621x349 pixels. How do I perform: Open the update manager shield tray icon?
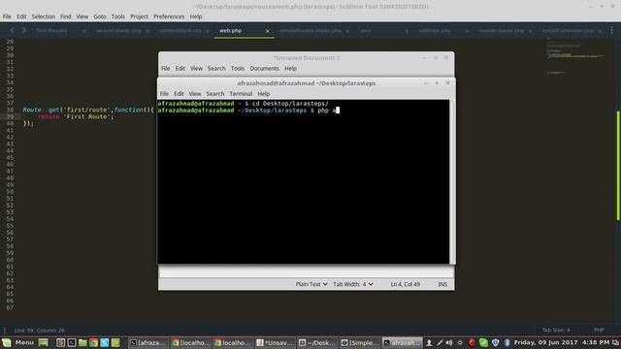click(496, 342)
